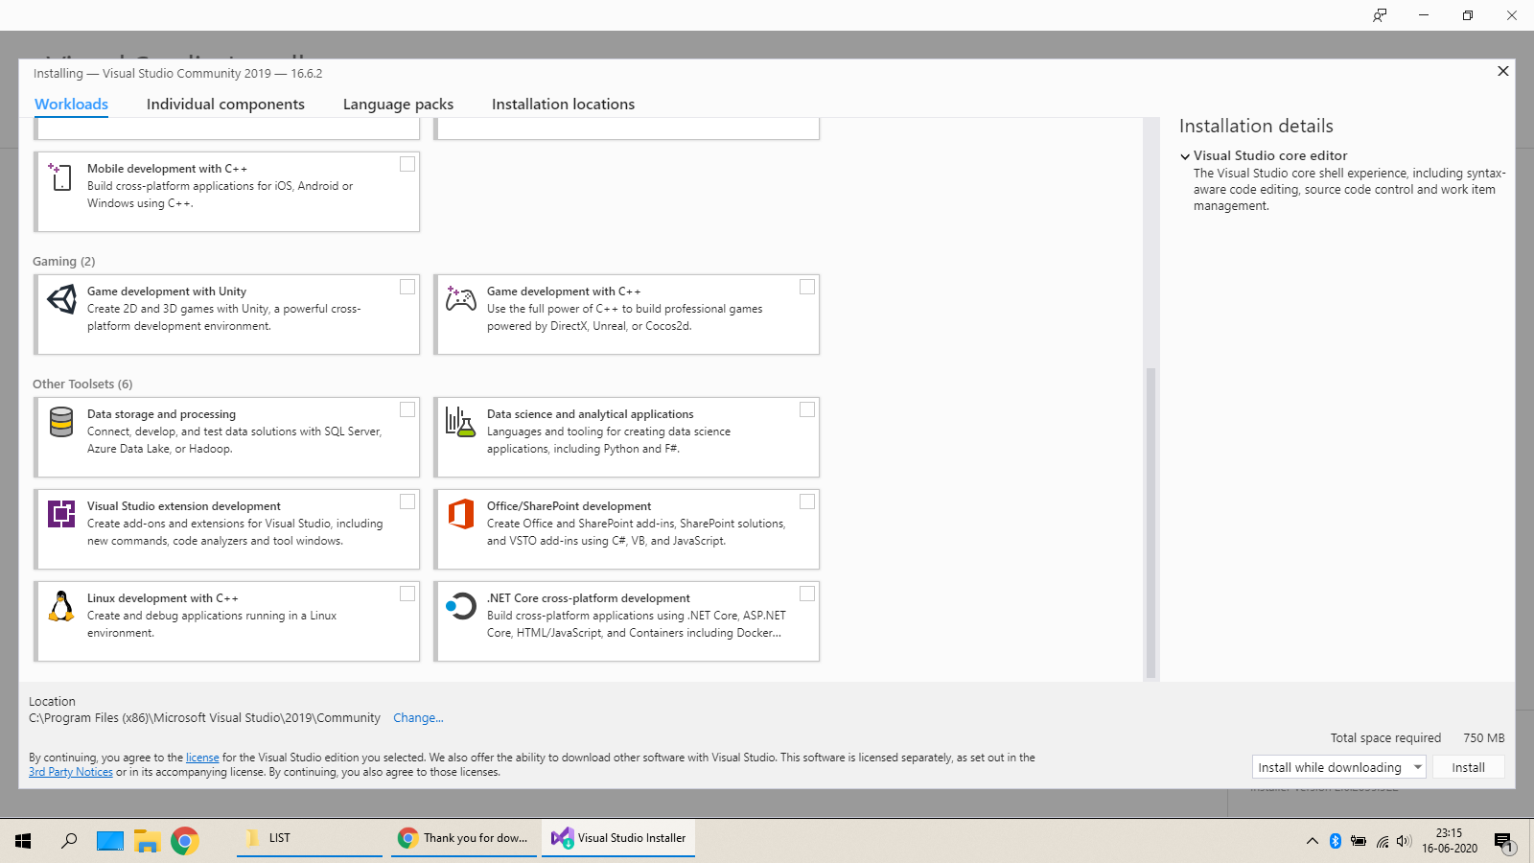Open the notification action center

[1503, 842]
